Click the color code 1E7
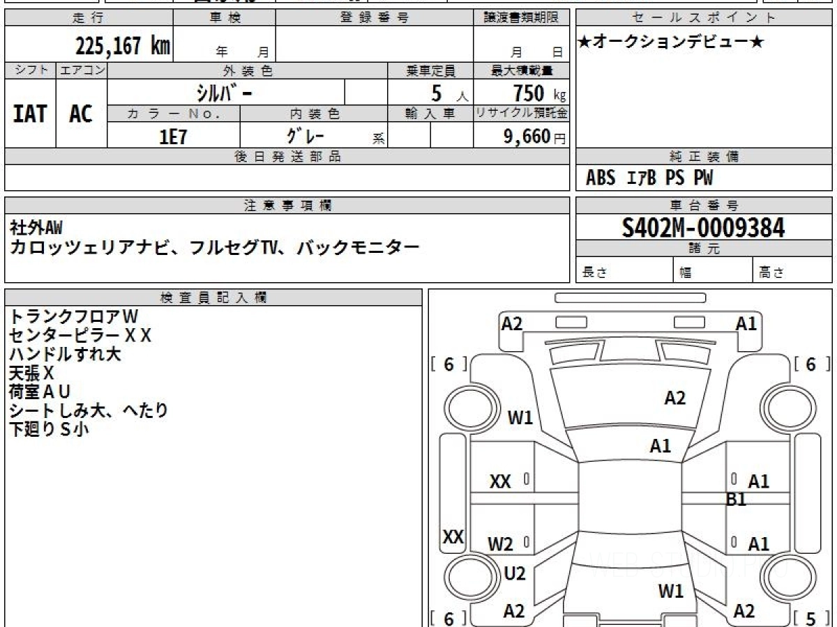This screenshot has height=627, width=837. [x=174, y=136]
